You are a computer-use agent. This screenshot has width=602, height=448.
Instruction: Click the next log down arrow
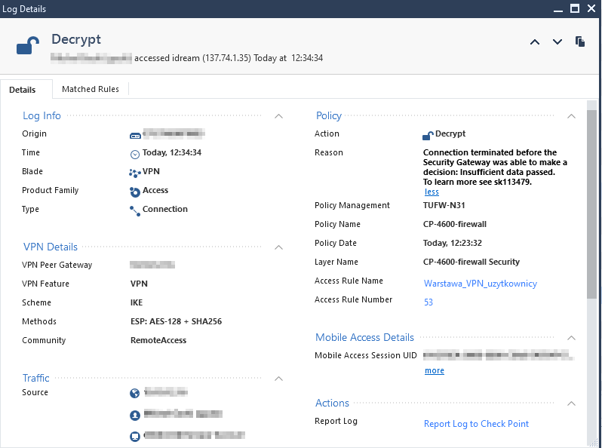click(557, 42)
